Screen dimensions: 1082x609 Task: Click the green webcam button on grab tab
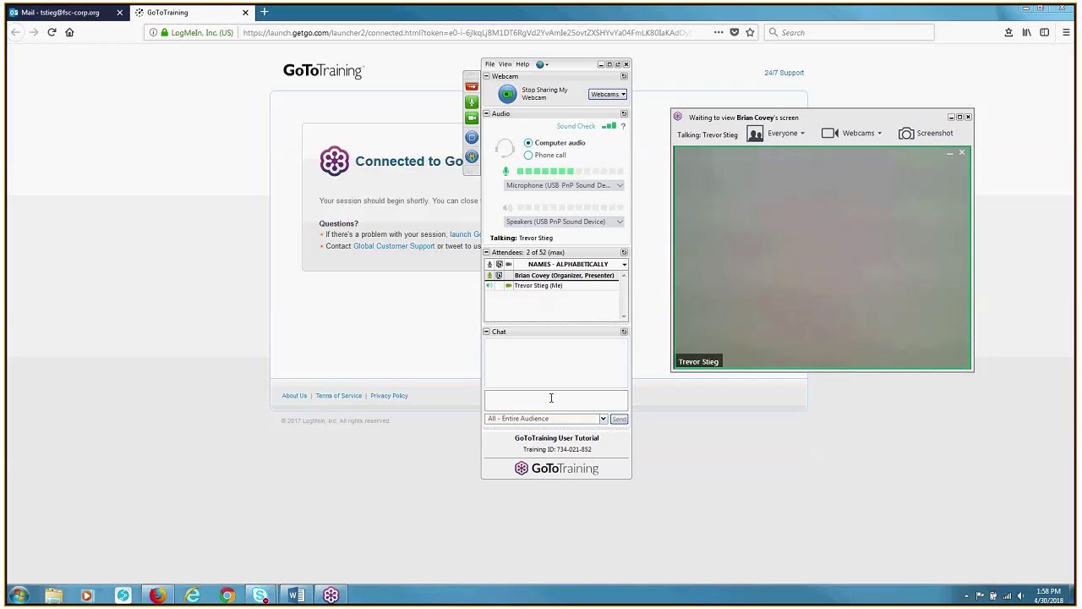[472, 118]
